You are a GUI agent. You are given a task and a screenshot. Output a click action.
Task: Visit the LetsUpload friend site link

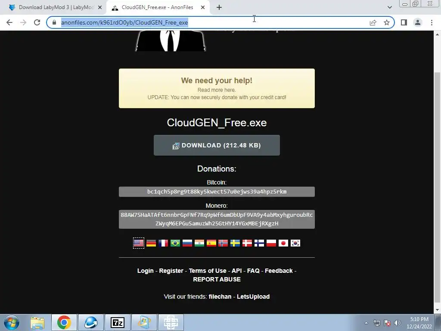click(253, 297)
